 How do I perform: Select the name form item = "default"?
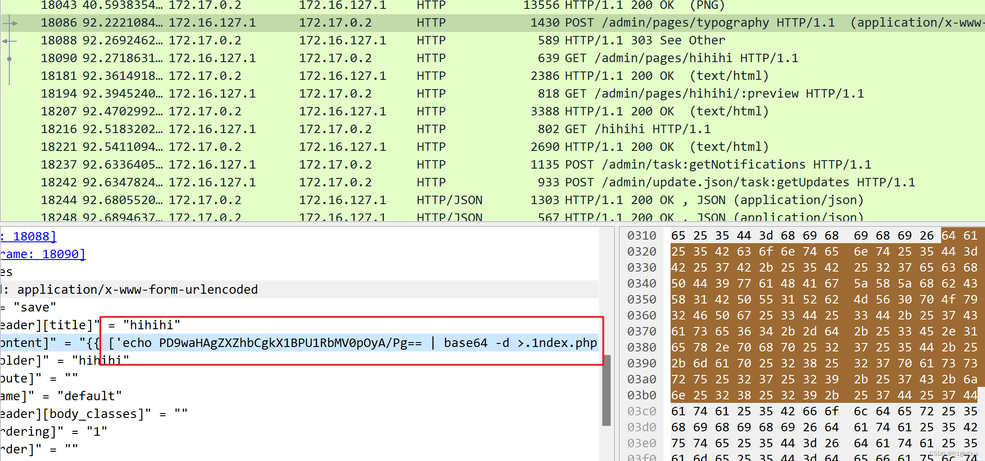299,396
